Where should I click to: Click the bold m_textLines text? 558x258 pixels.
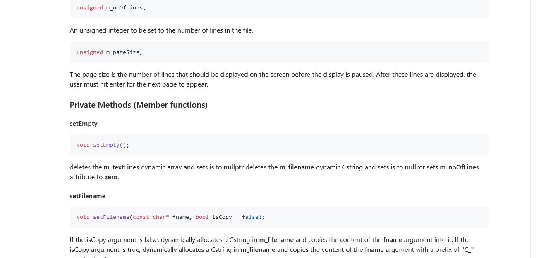[x=121, y=167]
